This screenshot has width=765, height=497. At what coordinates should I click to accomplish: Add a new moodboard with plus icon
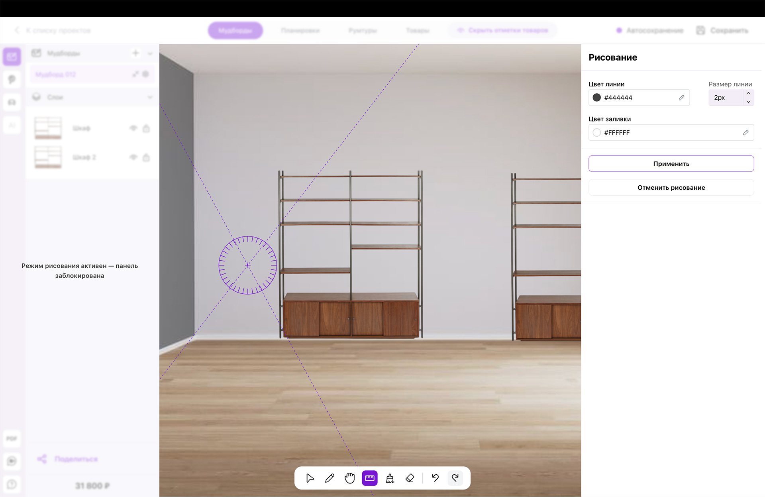(135, 53)
